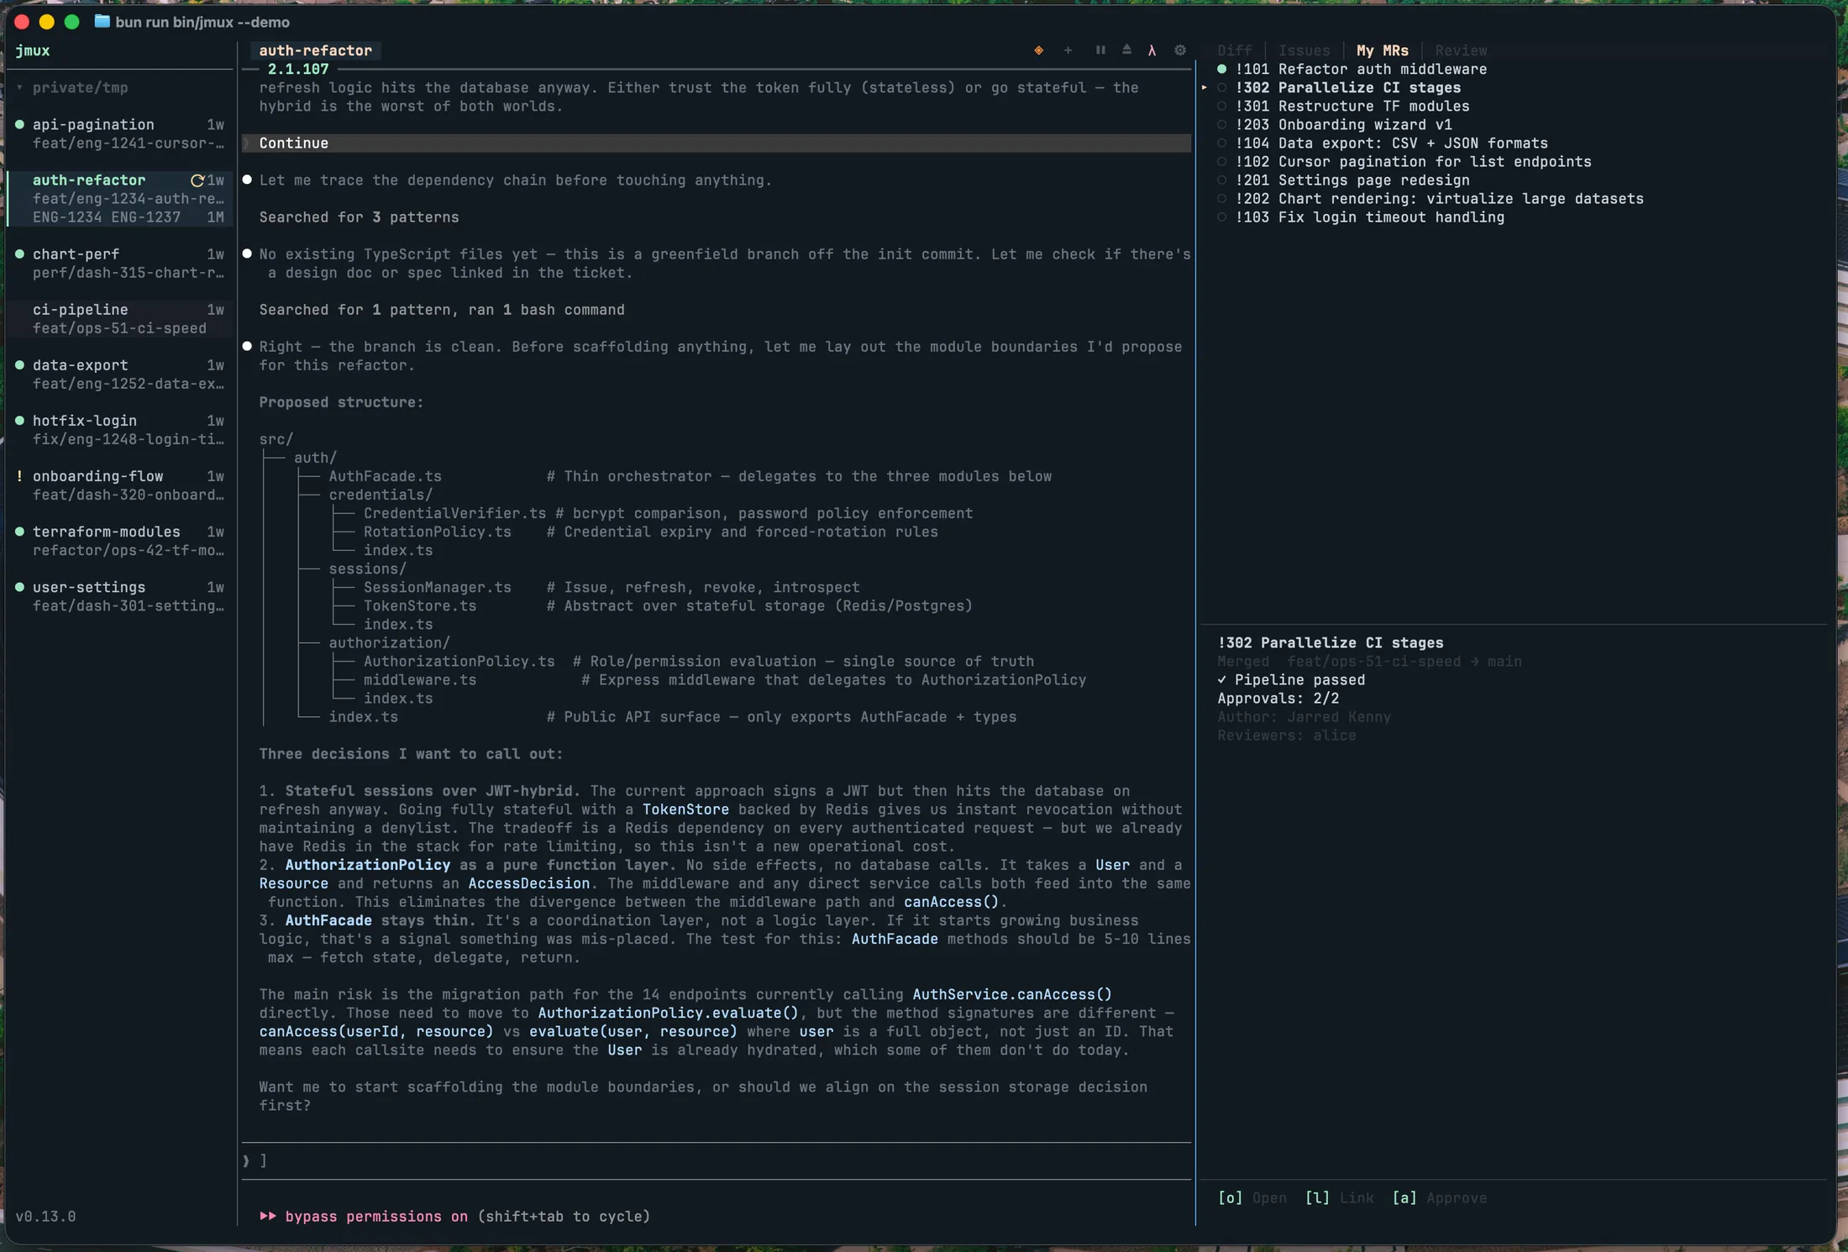Screen dimensions: 1848x1252
Task: Toggle bypass permissions mode label
Action: pos(376,1216)
